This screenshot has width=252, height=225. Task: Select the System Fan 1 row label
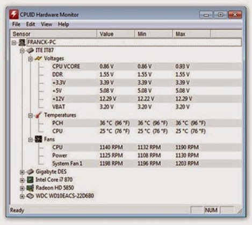point(67,163)
